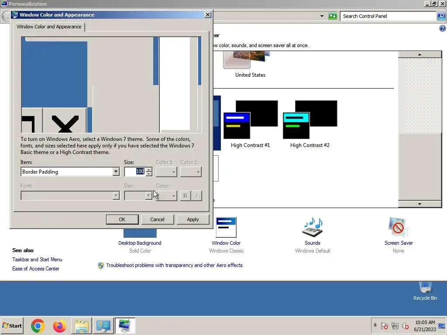
Task: Open Taskbar and Start Menu link
Action: tap(37, 260)
